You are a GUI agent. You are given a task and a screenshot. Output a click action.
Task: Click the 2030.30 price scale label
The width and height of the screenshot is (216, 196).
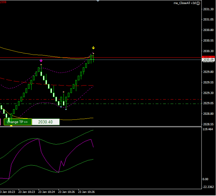[208, 51]
